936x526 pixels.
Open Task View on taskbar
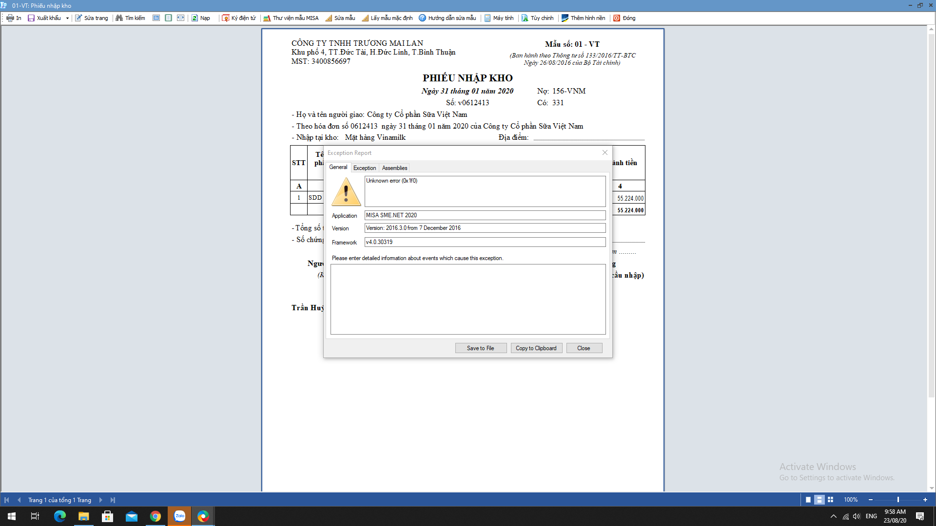coord(35,516)
